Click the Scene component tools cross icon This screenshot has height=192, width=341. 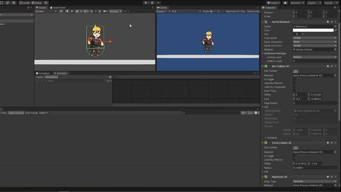[x=100, y=11]
